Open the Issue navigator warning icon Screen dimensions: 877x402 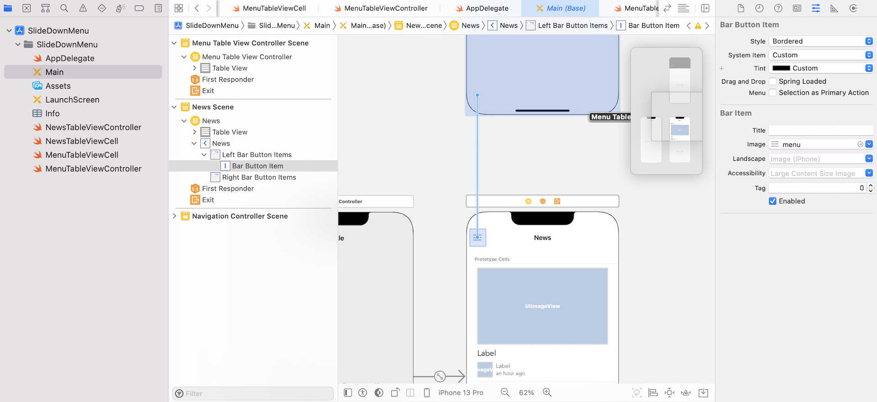pyautogui.click(x=83, y=8)
